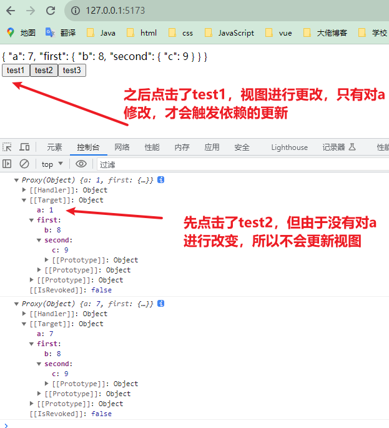Click the test2 button
This screenshot has width=389, height=428.
(44, 71)
